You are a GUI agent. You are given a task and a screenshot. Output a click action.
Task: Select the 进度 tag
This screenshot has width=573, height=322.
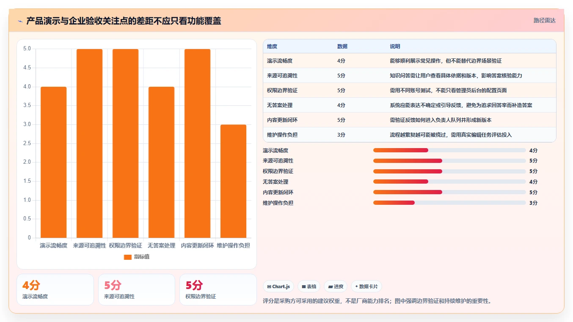click(x=336, y=286)
